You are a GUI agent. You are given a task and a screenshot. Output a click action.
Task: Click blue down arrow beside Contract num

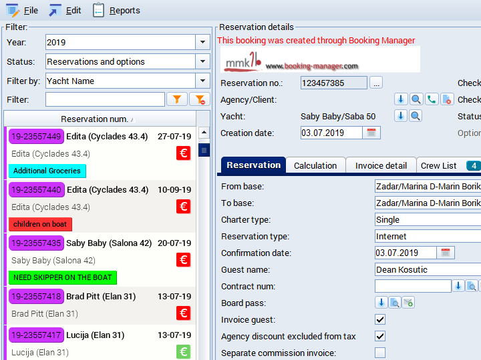point(458,286)
